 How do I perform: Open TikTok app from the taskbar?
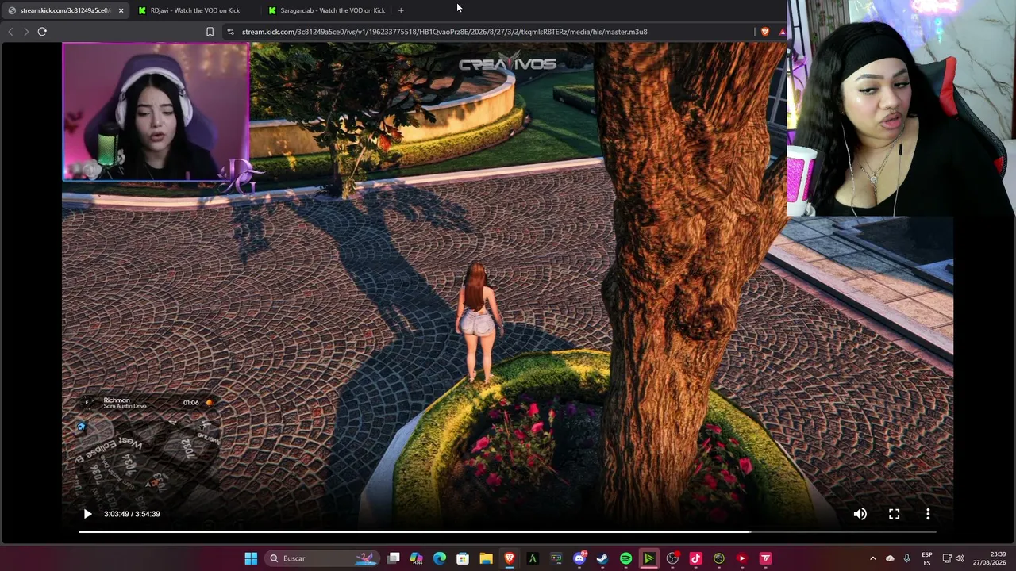click(695, 558)
